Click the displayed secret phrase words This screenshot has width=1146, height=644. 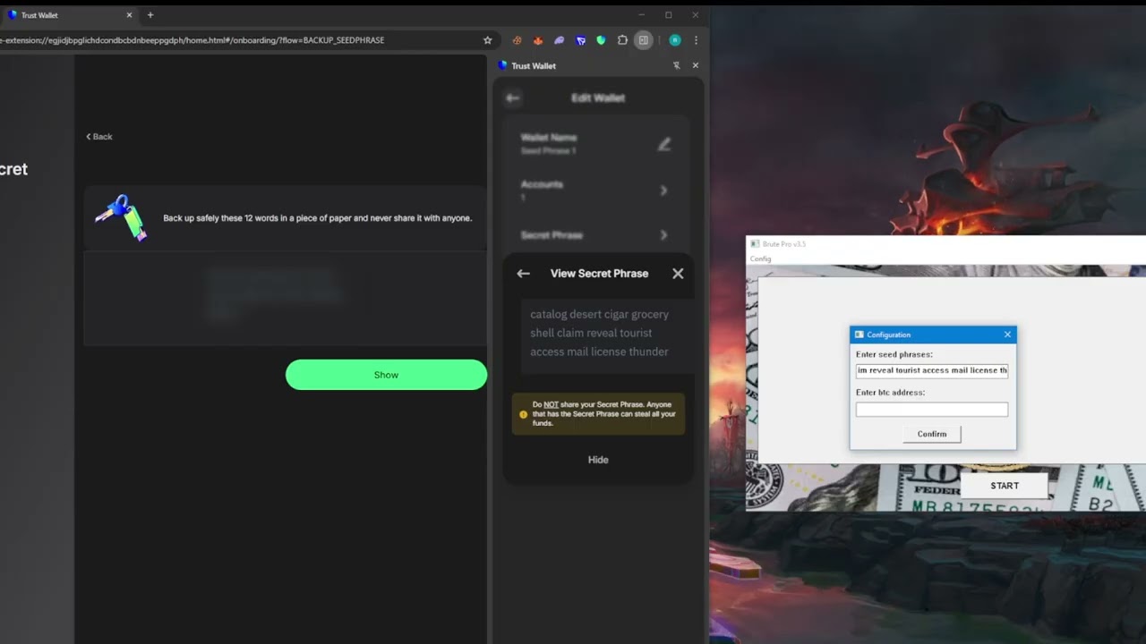pyautogui.click(x=599, y=333)
